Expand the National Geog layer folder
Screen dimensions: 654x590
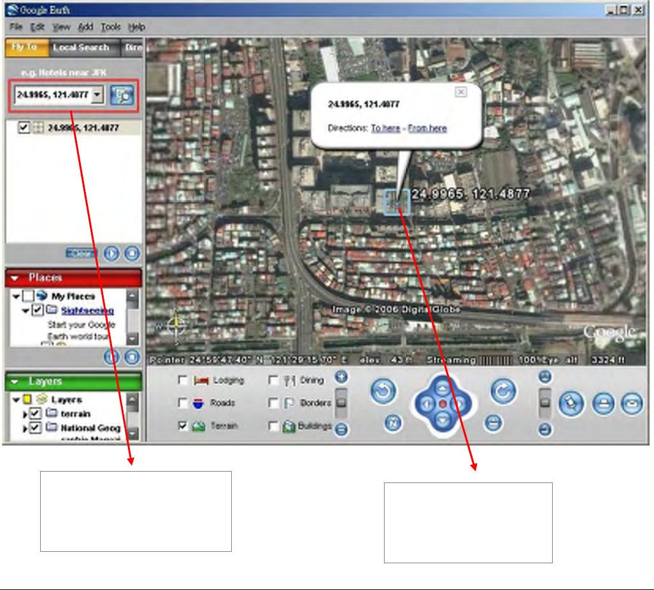[25, 428]
